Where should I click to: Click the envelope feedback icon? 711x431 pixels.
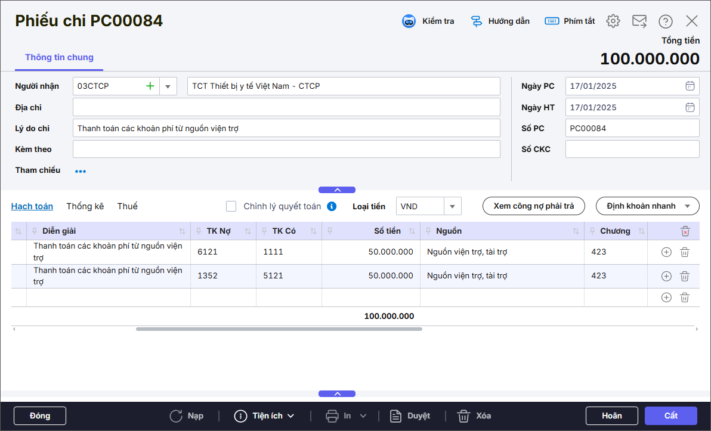pyautogui.click(x=639, y=21)
